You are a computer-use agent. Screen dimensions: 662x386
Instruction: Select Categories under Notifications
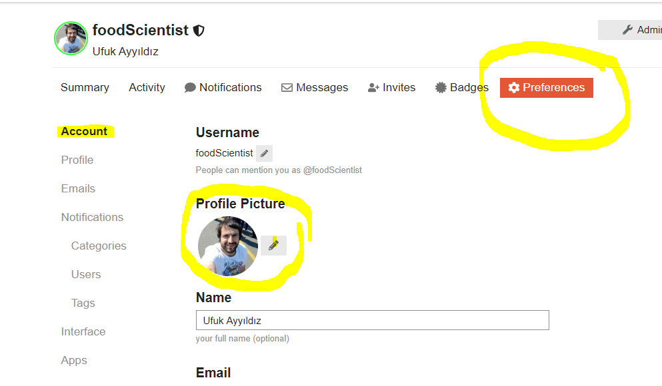pos(99,246)
